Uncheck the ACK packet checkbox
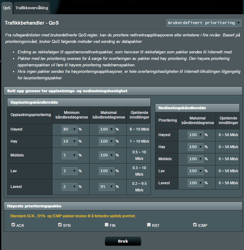 click(x=13, y=225)
